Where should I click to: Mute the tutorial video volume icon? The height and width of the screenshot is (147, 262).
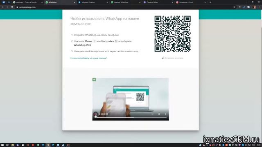coord(152,114)
